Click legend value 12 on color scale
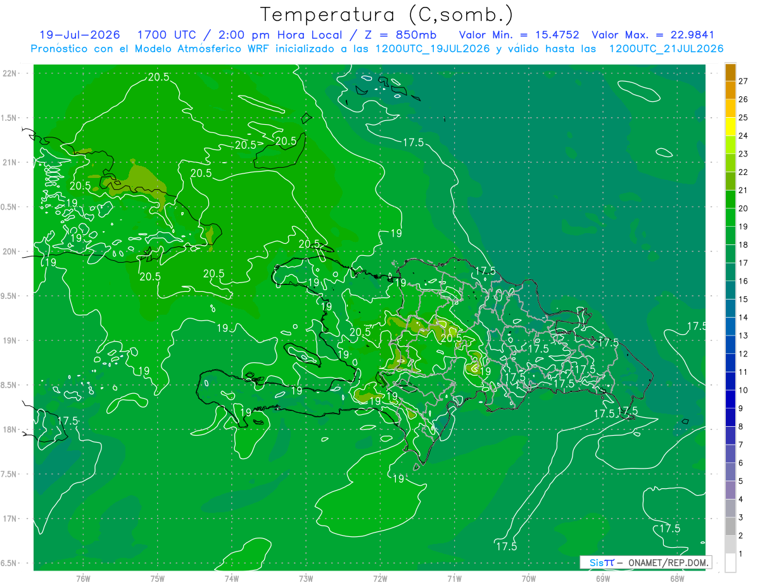This screenshot has width=760, height=587. [743, 353]
